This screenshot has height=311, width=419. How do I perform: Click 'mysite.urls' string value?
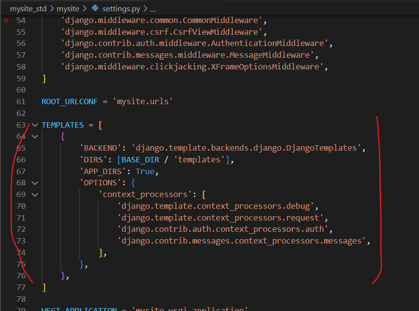pos(143,102)
